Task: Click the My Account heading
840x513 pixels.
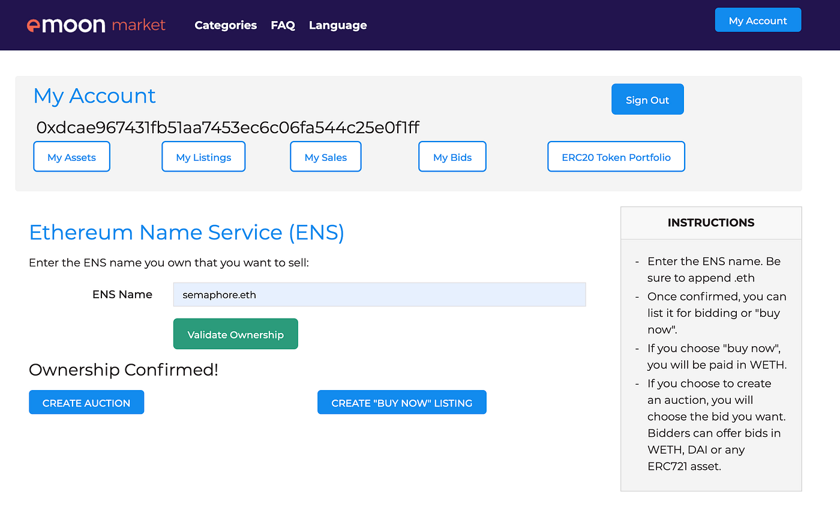Action: (x=95, y=95)
